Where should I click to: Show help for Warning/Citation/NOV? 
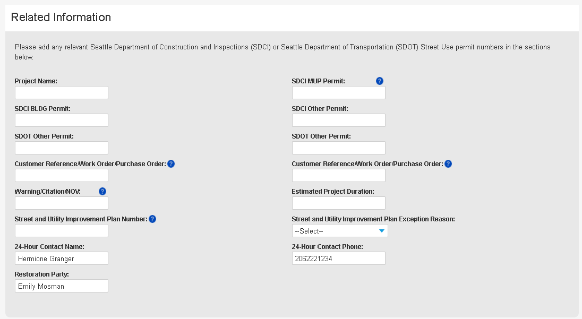coord(102,192)
